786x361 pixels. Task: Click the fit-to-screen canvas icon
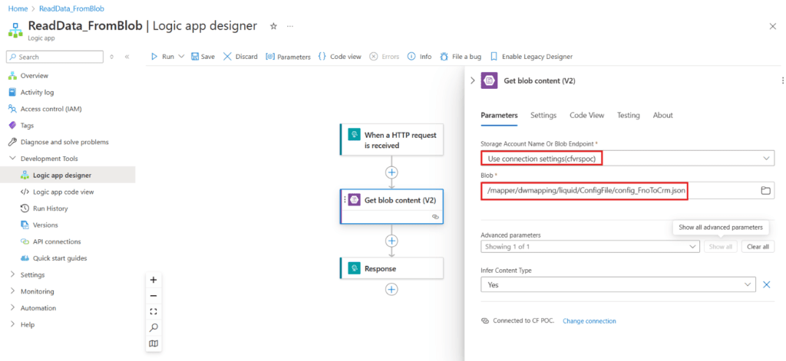(x=154, y=311)
